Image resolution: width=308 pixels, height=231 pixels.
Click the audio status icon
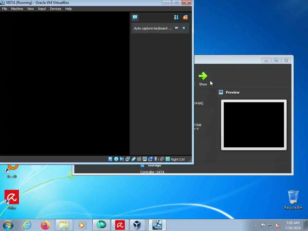pyautogui.click(x=122, y=159)
